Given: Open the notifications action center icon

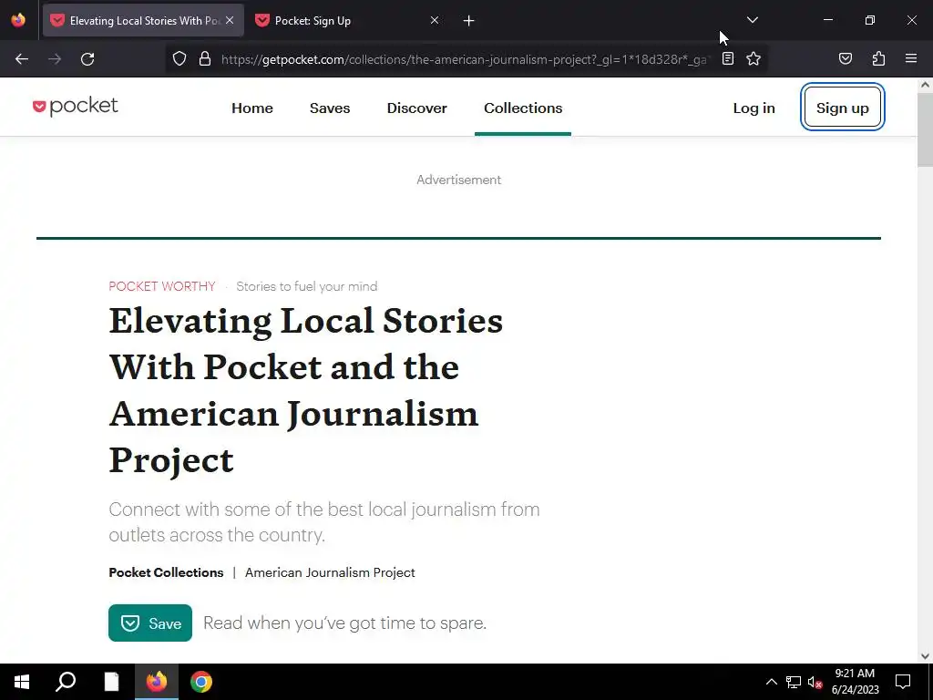Looking at the screenshot, I should (x=903, y=682).
